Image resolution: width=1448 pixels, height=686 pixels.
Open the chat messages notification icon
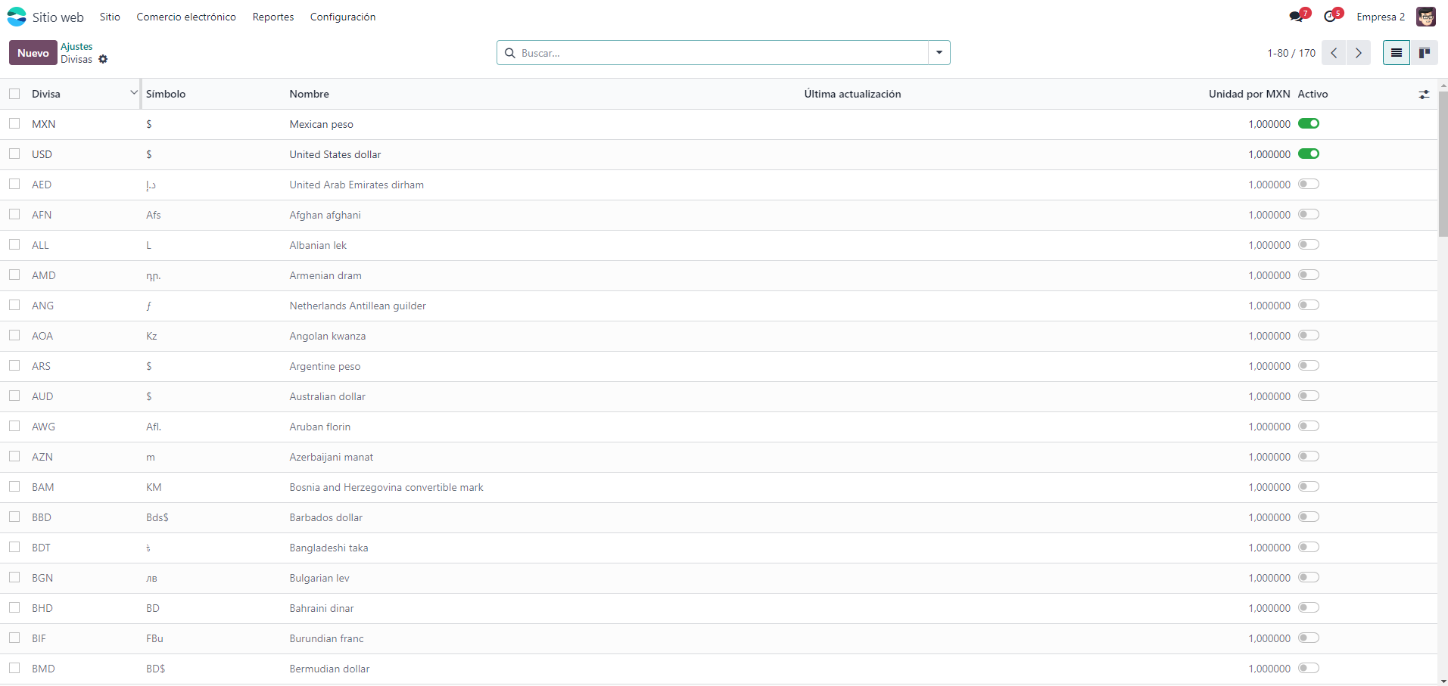pyautogui.click(x=1297, y=17)
